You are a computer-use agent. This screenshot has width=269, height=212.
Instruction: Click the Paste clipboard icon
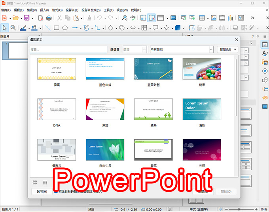pos(76,18)
